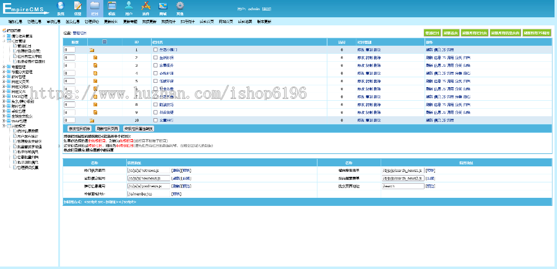Open 更新碎片 in the submenu bar
The width and height of the screenshot is (557, 269).
111,22
